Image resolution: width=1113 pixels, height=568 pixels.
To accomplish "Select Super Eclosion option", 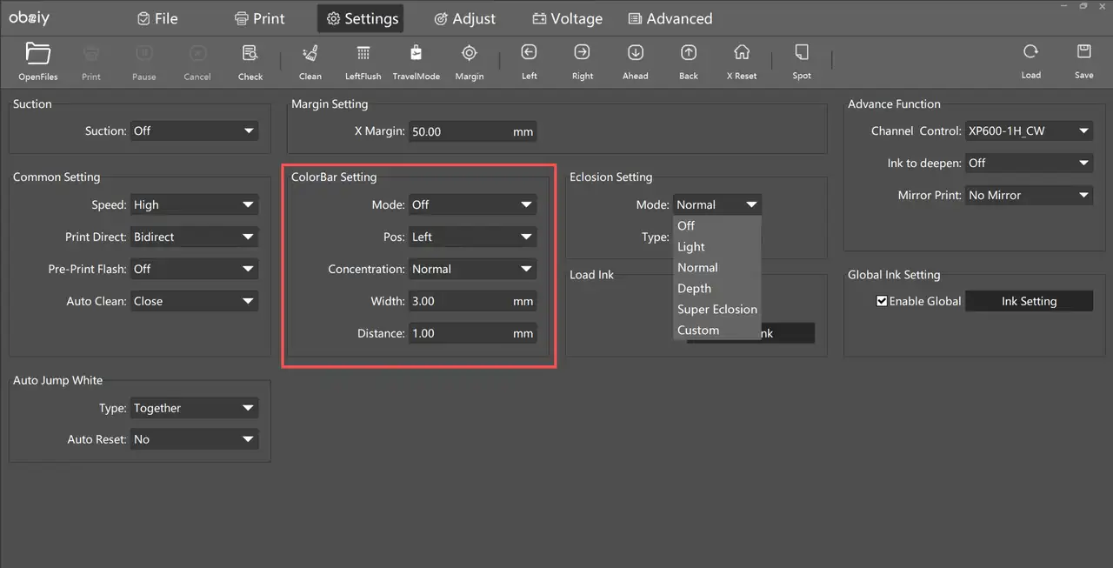I will coord(717,310).
